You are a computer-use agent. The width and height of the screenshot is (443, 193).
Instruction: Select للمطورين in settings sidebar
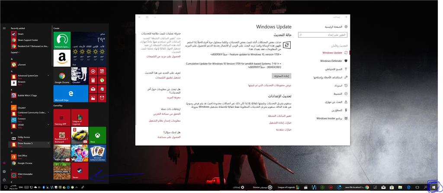pyautogui.click(x=340, y=110)
